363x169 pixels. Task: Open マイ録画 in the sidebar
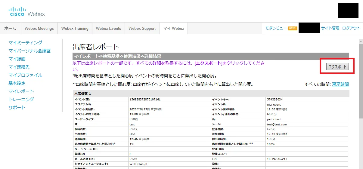coord(17,59)
